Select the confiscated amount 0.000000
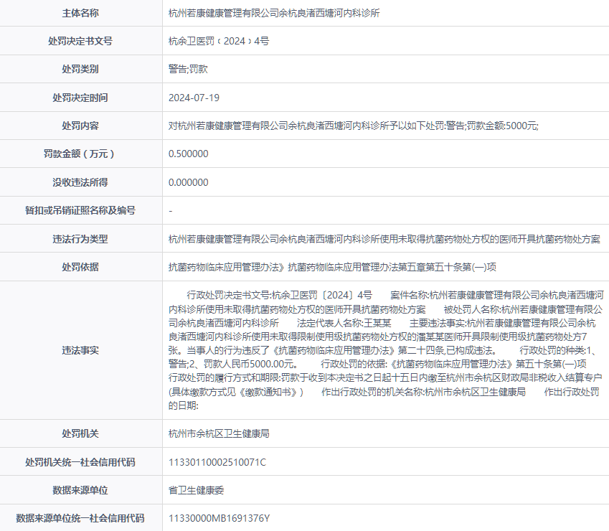Image resolution: width=609 pixels, height=531 pixels. [189, 182]
